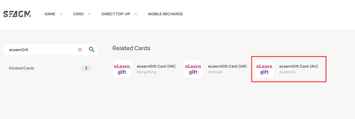
Task: Go to MOBILE RECHARGE
Action: tap(166, 14)
